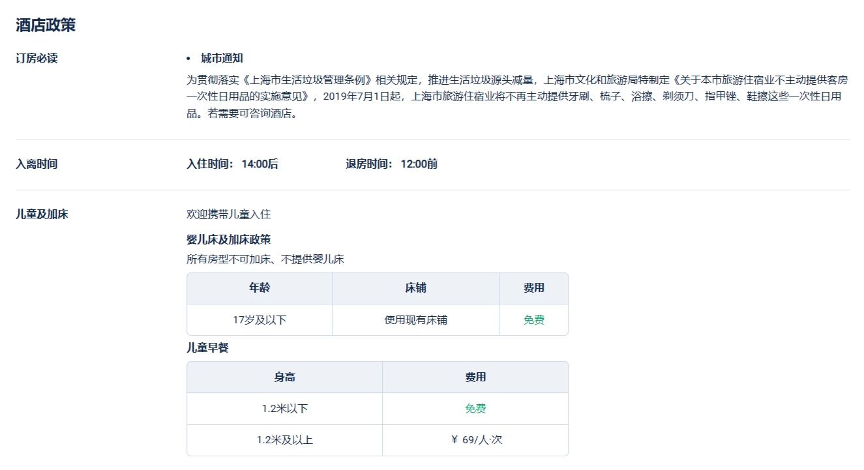864x470 pixels.
Task: Select the 1.2米以下 table cell
Action: coord(284,409)
